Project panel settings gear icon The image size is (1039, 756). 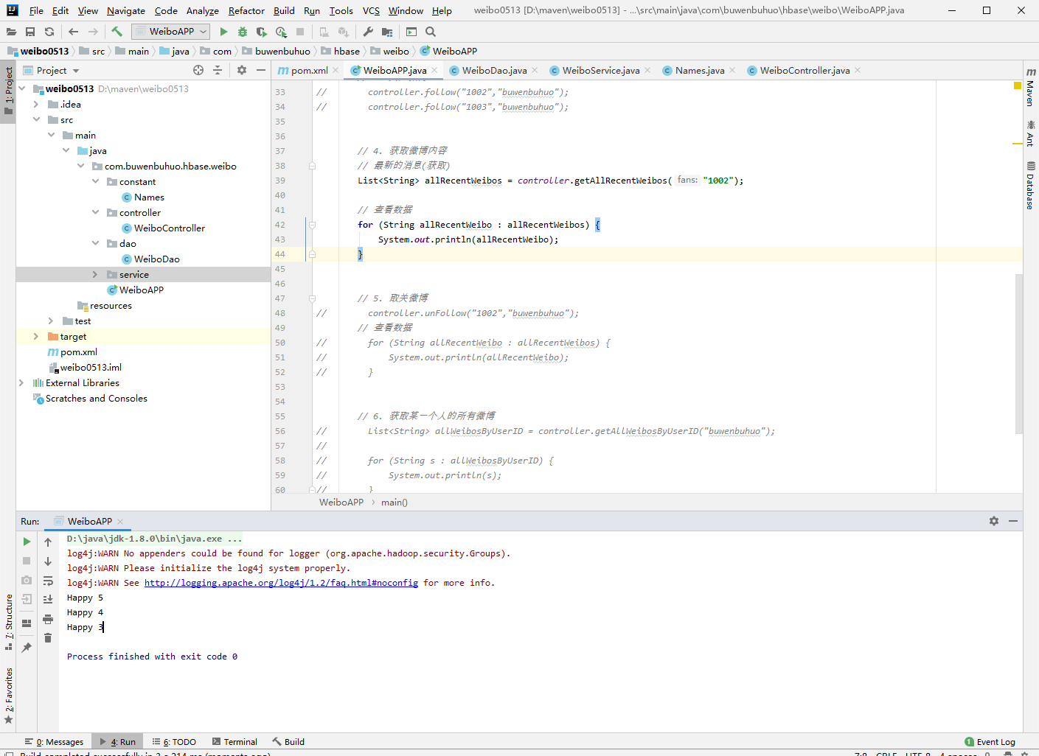[x=242, y=70]
